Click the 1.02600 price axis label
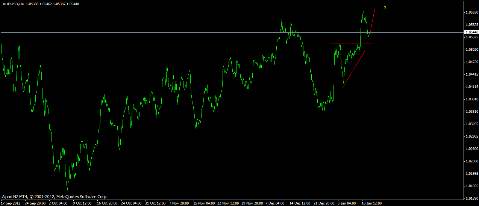The image size is (479, 206). click(471, 149)
